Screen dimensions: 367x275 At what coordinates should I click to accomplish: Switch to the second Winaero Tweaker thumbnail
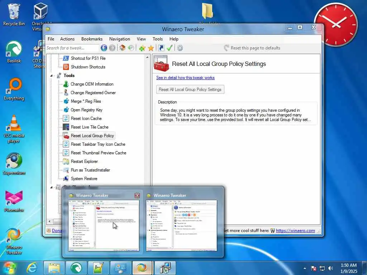(x=181, y=225)
